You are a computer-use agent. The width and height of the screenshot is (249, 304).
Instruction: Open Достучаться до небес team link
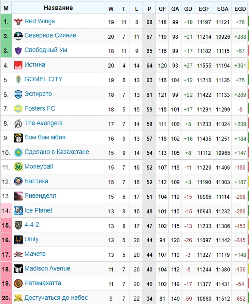[56, 298]
